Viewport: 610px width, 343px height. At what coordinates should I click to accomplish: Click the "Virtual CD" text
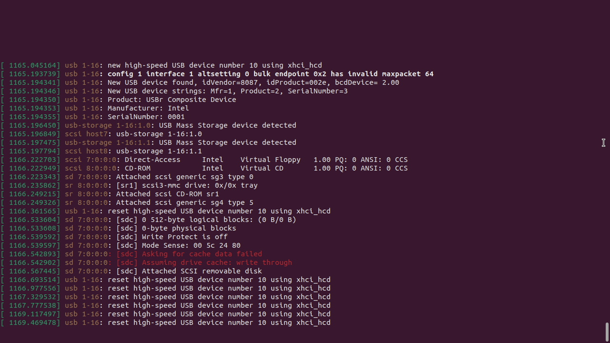(x=262, y=168)
